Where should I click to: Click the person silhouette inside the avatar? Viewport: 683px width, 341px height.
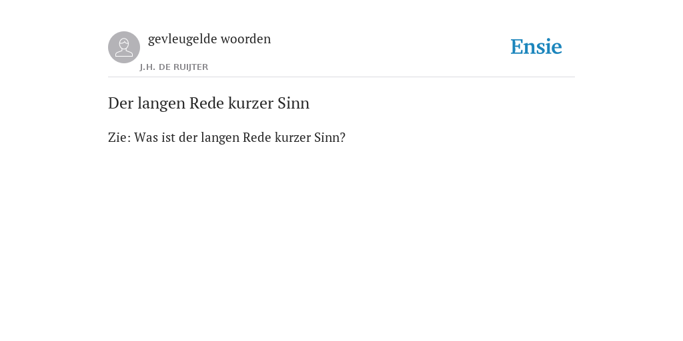[124, 47]
